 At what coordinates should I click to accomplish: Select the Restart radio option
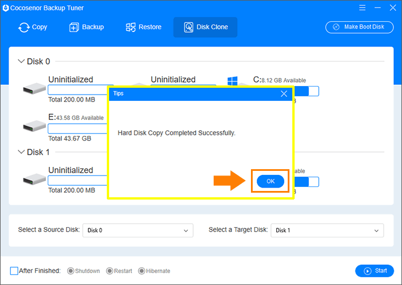110,271
